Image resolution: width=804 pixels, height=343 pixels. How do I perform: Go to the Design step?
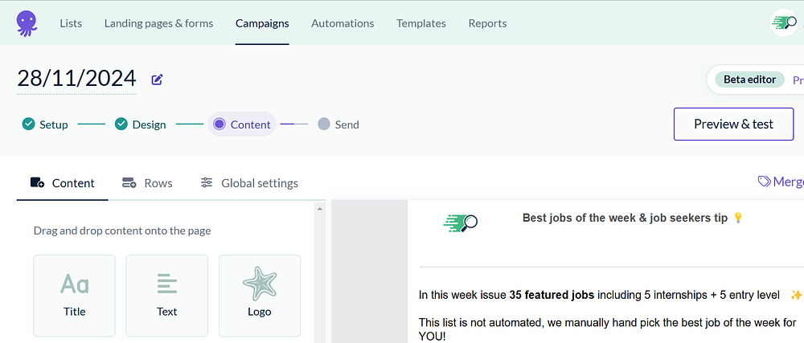coord(141,125)
